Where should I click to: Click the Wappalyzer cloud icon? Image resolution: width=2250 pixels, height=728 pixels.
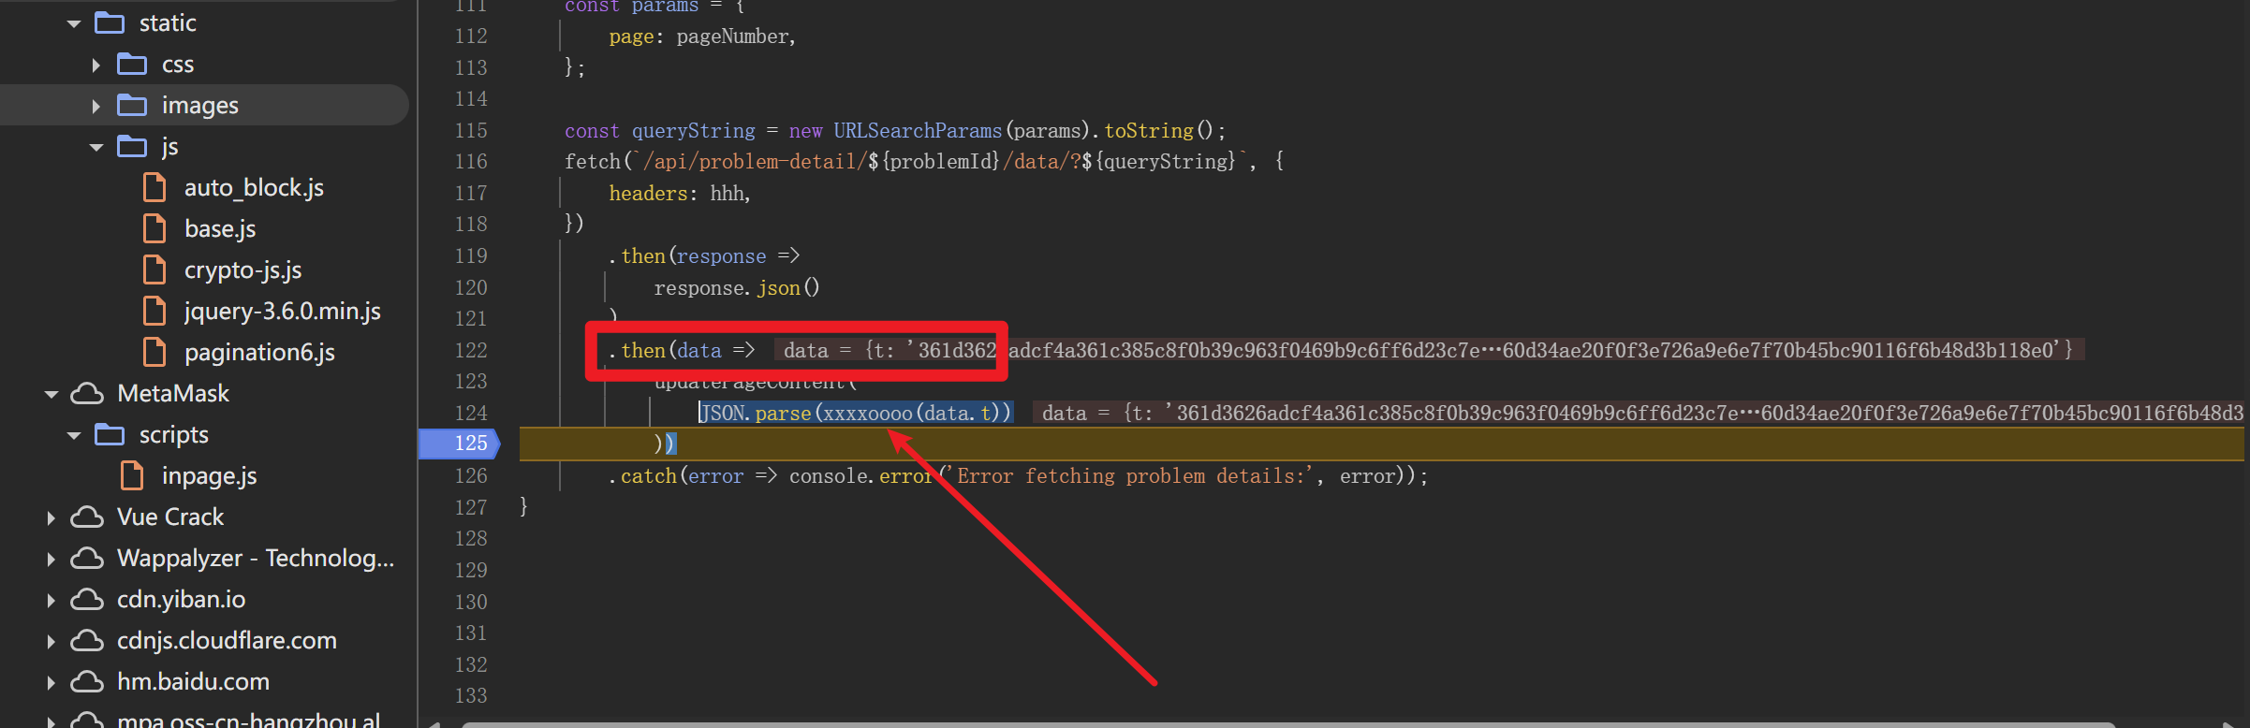(87, 558)
